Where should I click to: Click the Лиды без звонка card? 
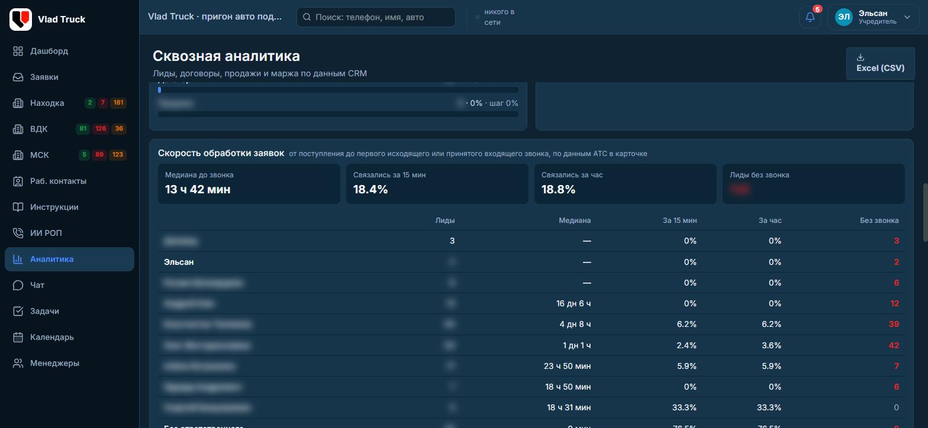pos(814,184)
